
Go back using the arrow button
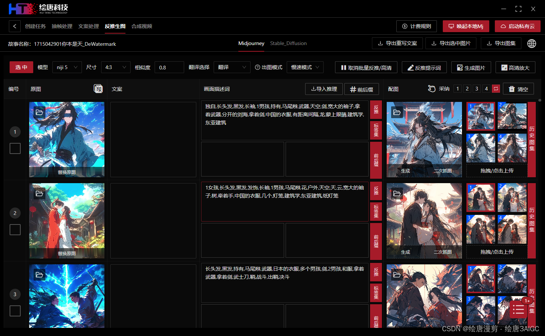pyautogui.click(x=14, y=26)
